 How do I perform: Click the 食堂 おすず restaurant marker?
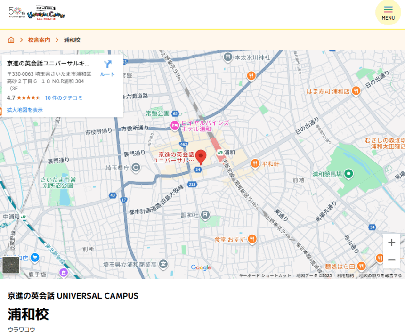(252, 239)
